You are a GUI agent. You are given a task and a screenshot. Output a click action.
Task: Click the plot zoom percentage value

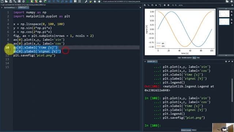point(180,5)
